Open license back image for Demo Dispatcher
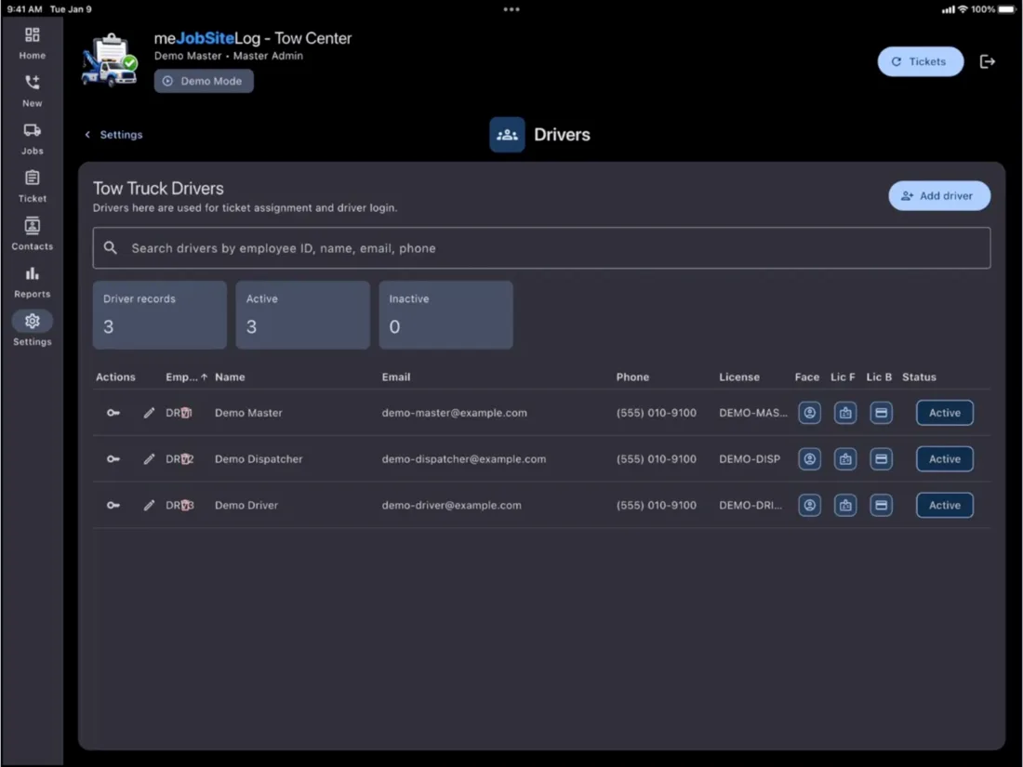 [881, 459]
